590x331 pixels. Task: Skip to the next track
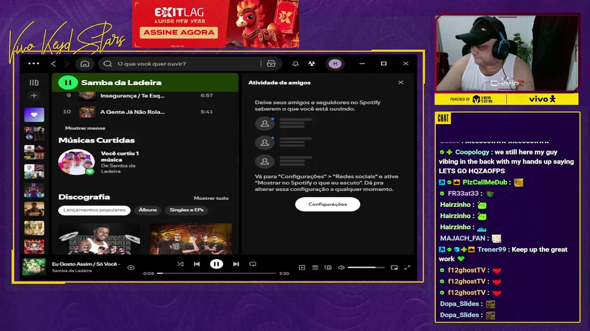(x=236, y=264)
